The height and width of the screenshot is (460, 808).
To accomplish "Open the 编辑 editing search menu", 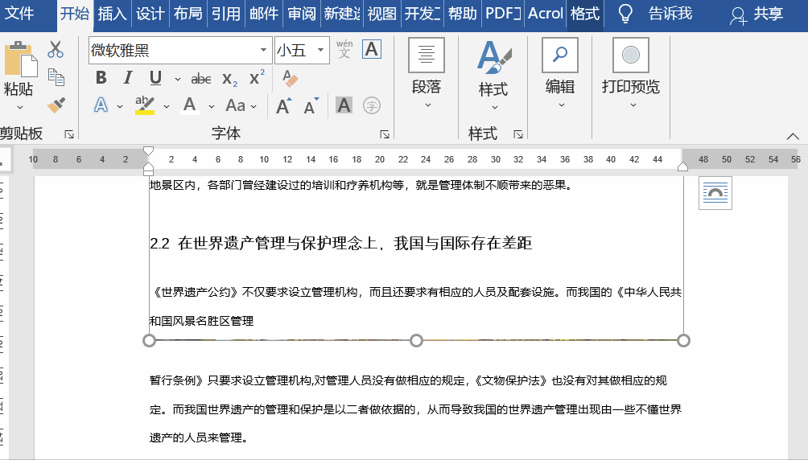I will pos(560,73).
